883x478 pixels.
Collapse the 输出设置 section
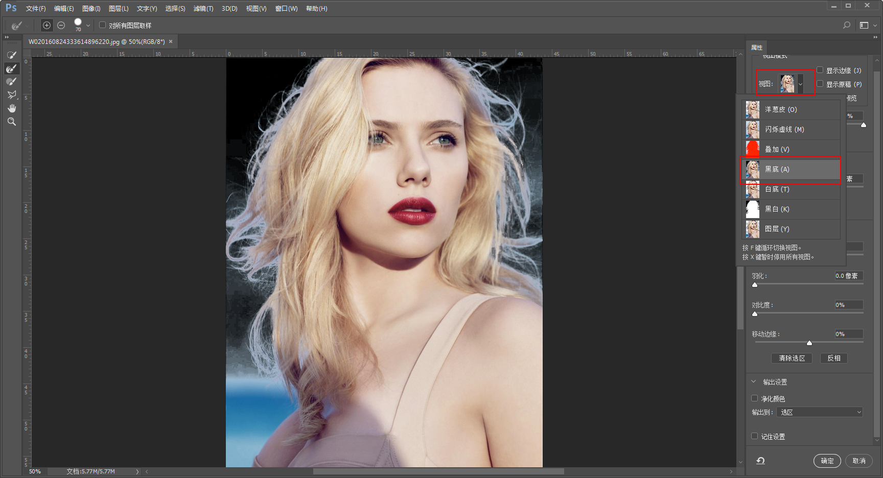click(x=753, y=381)
